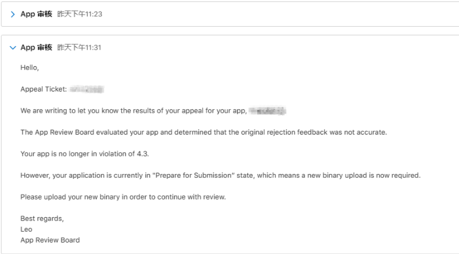Click the App 审核 title at 11:23
459x254 pixels.
coord(36,14)
